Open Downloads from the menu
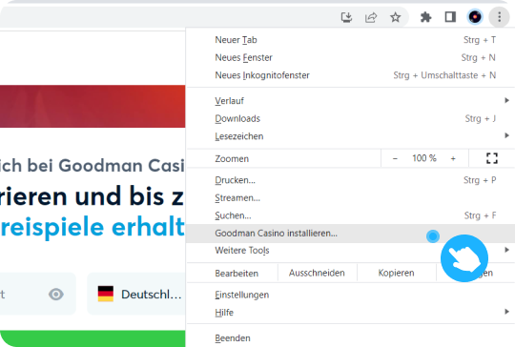 point(350,118)
